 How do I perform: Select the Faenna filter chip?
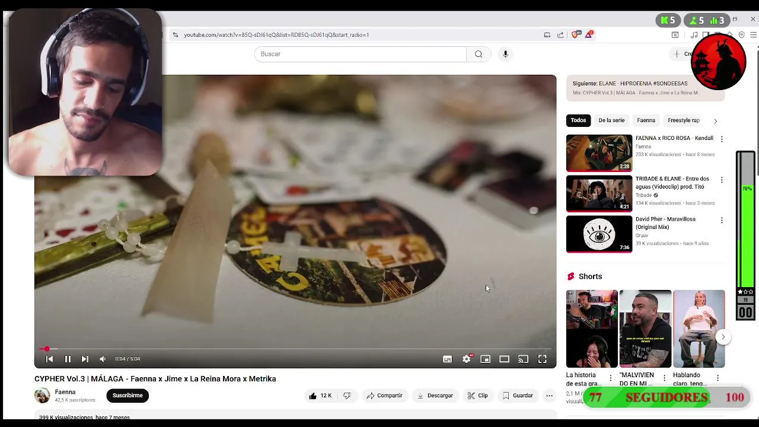coord(646,120)
